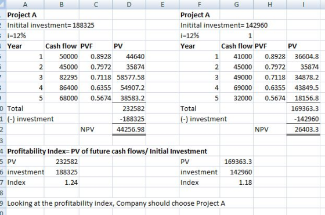This screenshot has width=325, height=215.
Task: Click the lone '1' beside i=12% in column G
Action: click(x=250, y=36)
